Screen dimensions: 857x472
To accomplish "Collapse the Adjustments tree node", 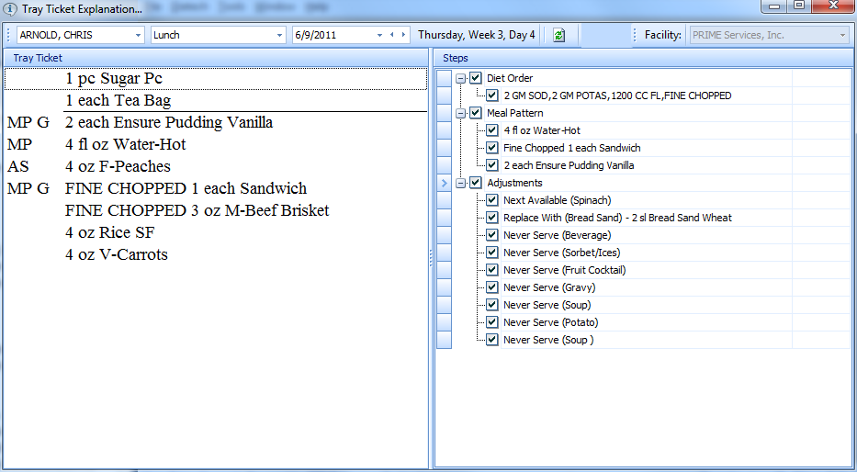I will (461, 183).
